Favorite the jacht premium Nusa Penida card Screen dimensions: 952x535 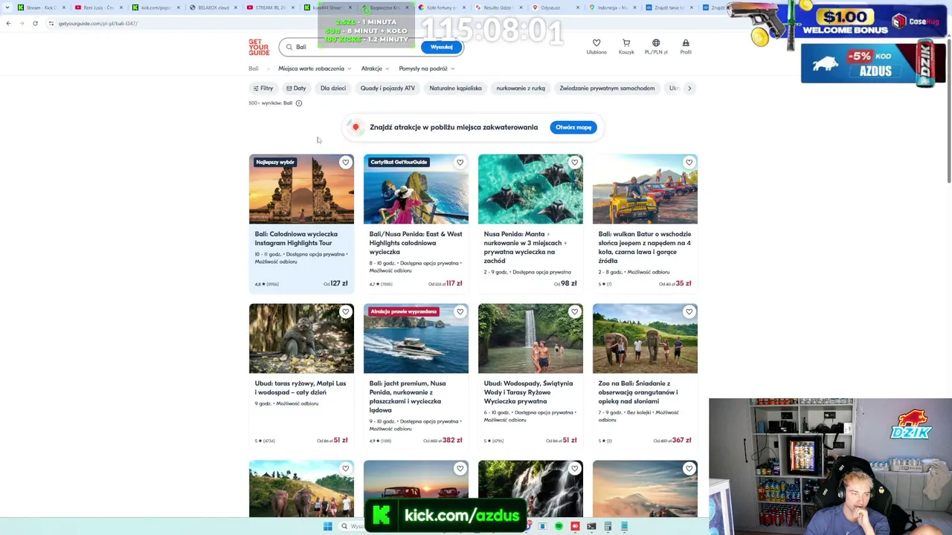pos(460,312)
